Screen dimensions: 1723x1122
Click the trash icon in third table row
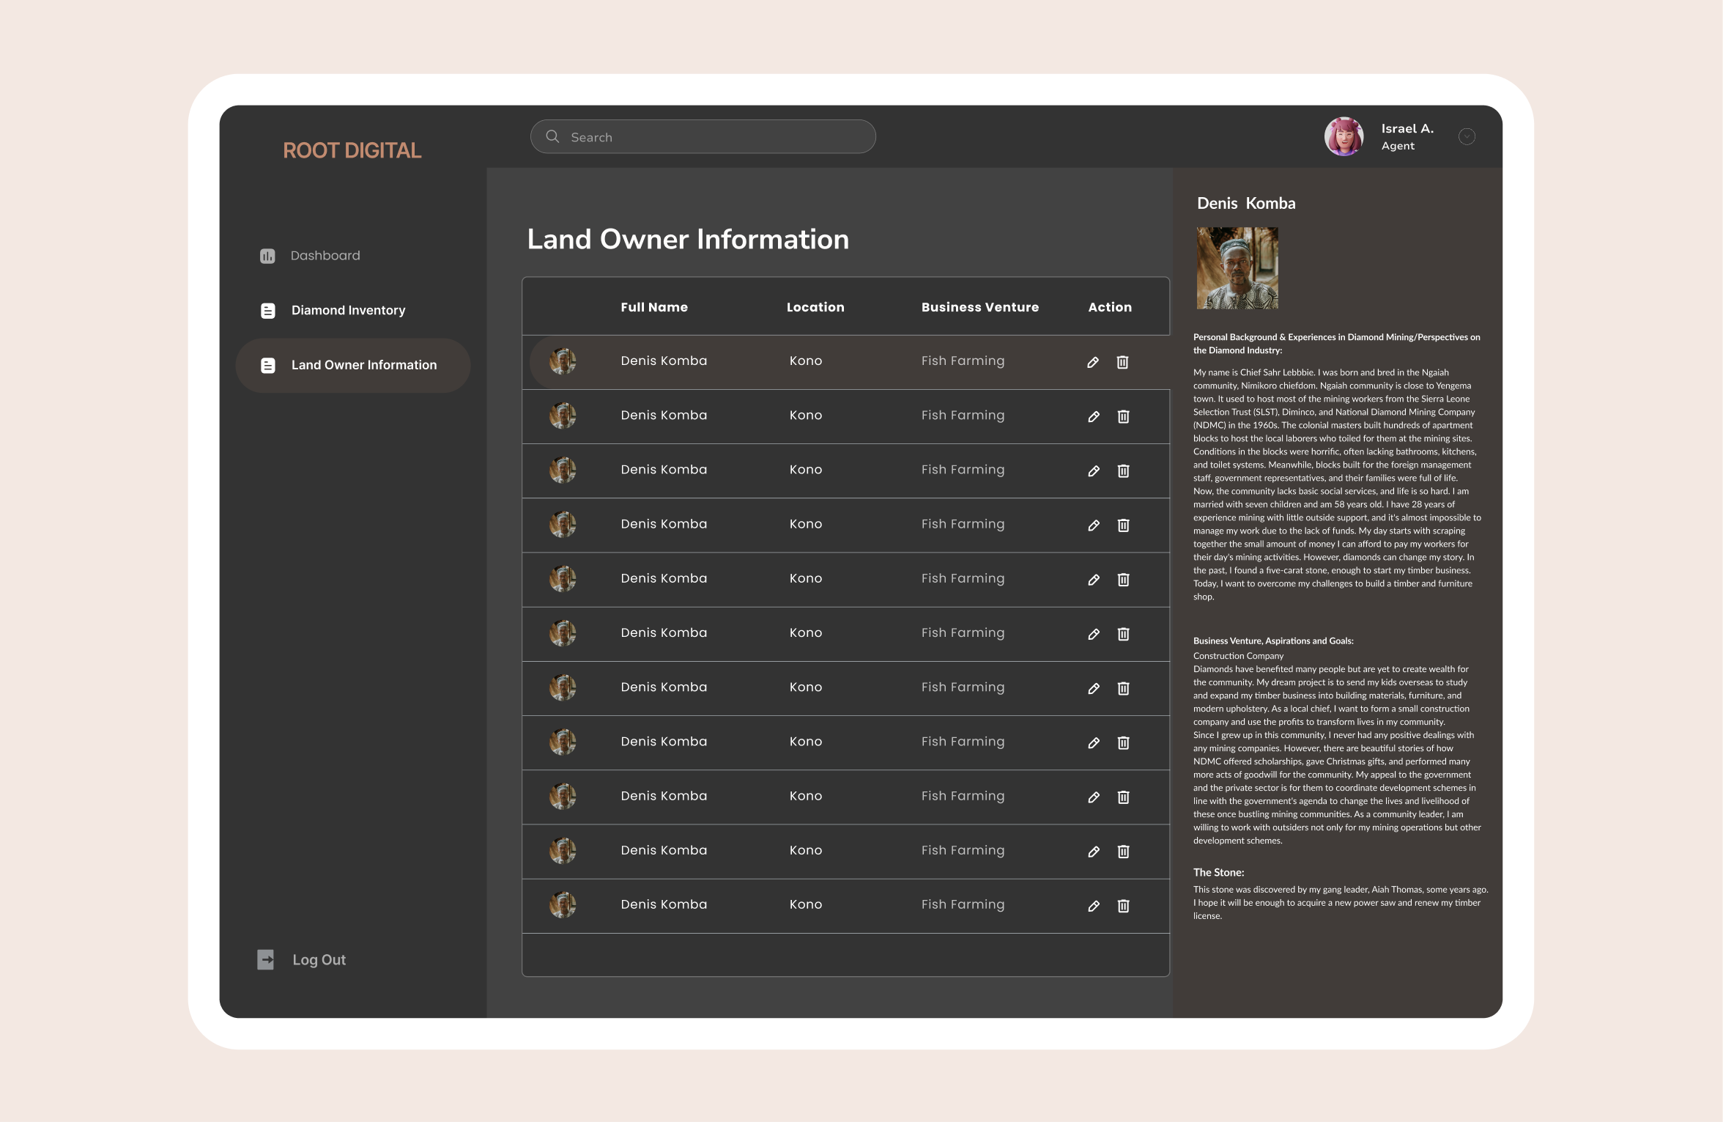coord(1123,470)
